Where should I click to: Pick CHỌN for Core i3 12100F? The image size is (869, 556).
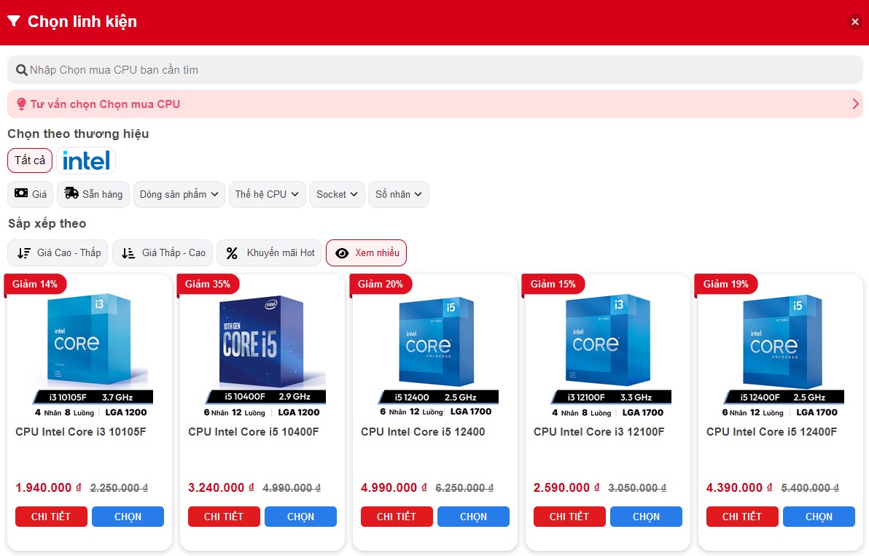point(646,517)
